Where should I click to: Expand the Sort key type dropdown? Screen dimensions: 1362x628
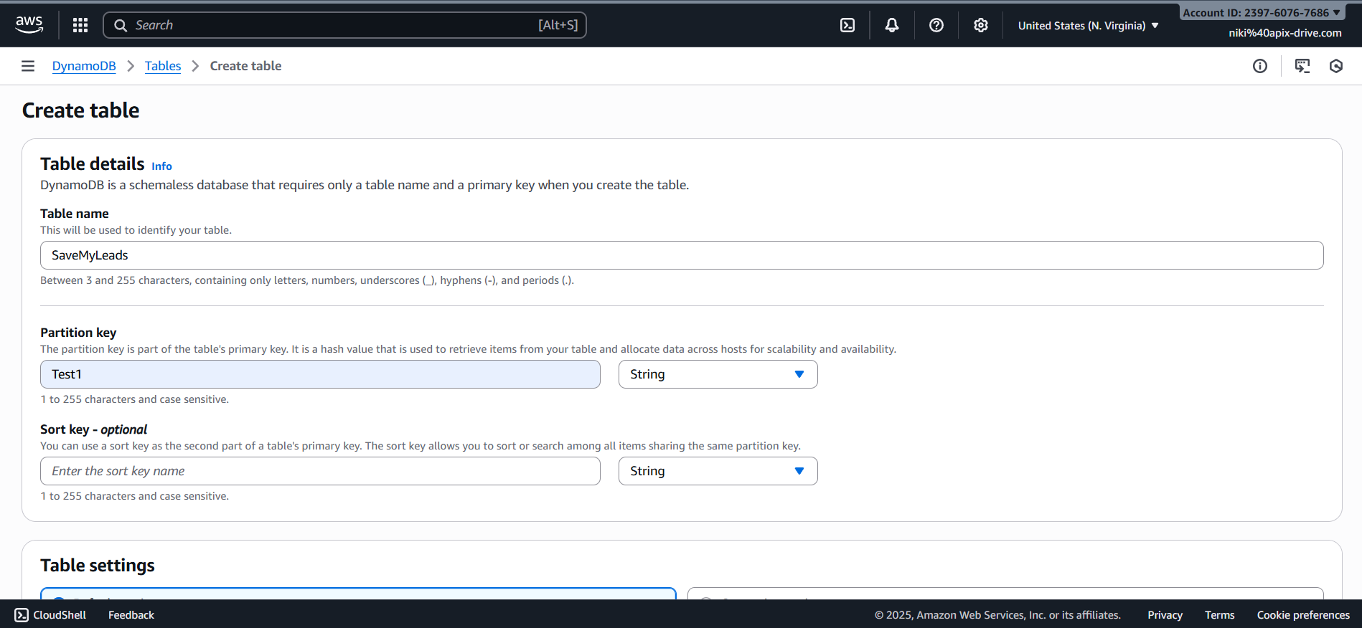point(718,471)
